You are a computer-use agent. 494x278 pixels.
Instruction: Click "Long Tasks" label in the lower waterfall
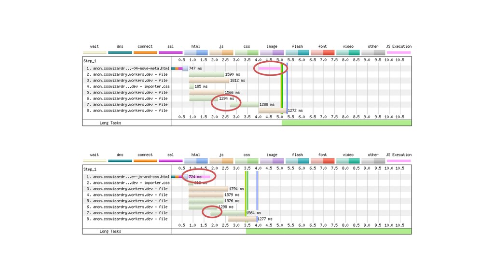tap(110, 231)
